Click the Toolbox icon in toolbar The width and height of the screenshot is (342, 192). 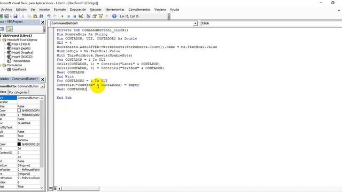click(x=107, y=16)
